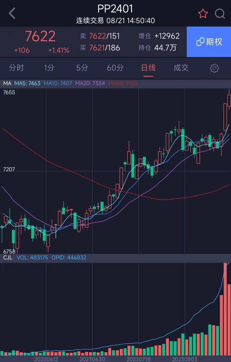Open the 期权 options button

[209, 42]
